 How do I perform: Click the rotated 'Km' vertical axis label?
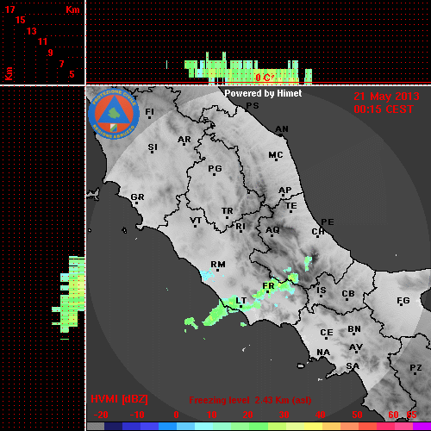(x=9, y=73)
